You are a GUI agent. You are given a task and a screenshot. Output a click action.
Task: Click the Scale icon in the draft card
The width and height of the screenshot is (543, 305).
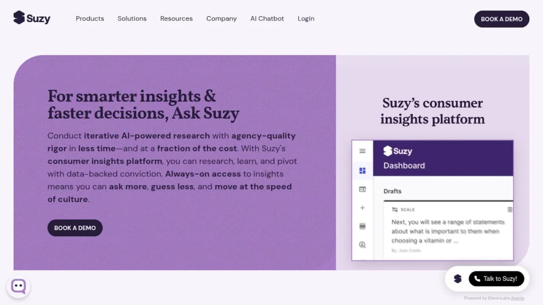(395, 209)
